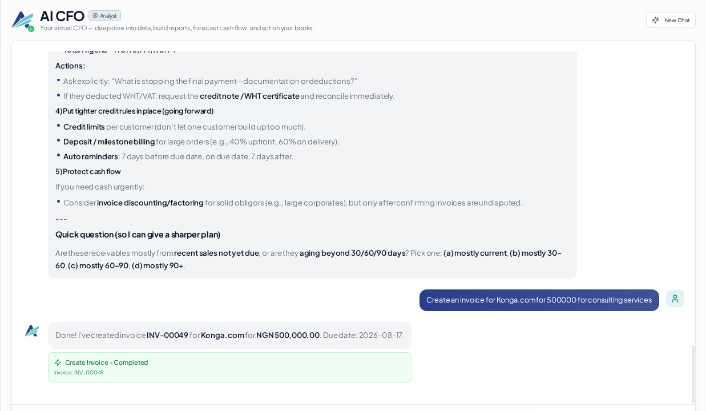Click the user avatar icon beside the message
706x411 pixels.
point(675,299)
